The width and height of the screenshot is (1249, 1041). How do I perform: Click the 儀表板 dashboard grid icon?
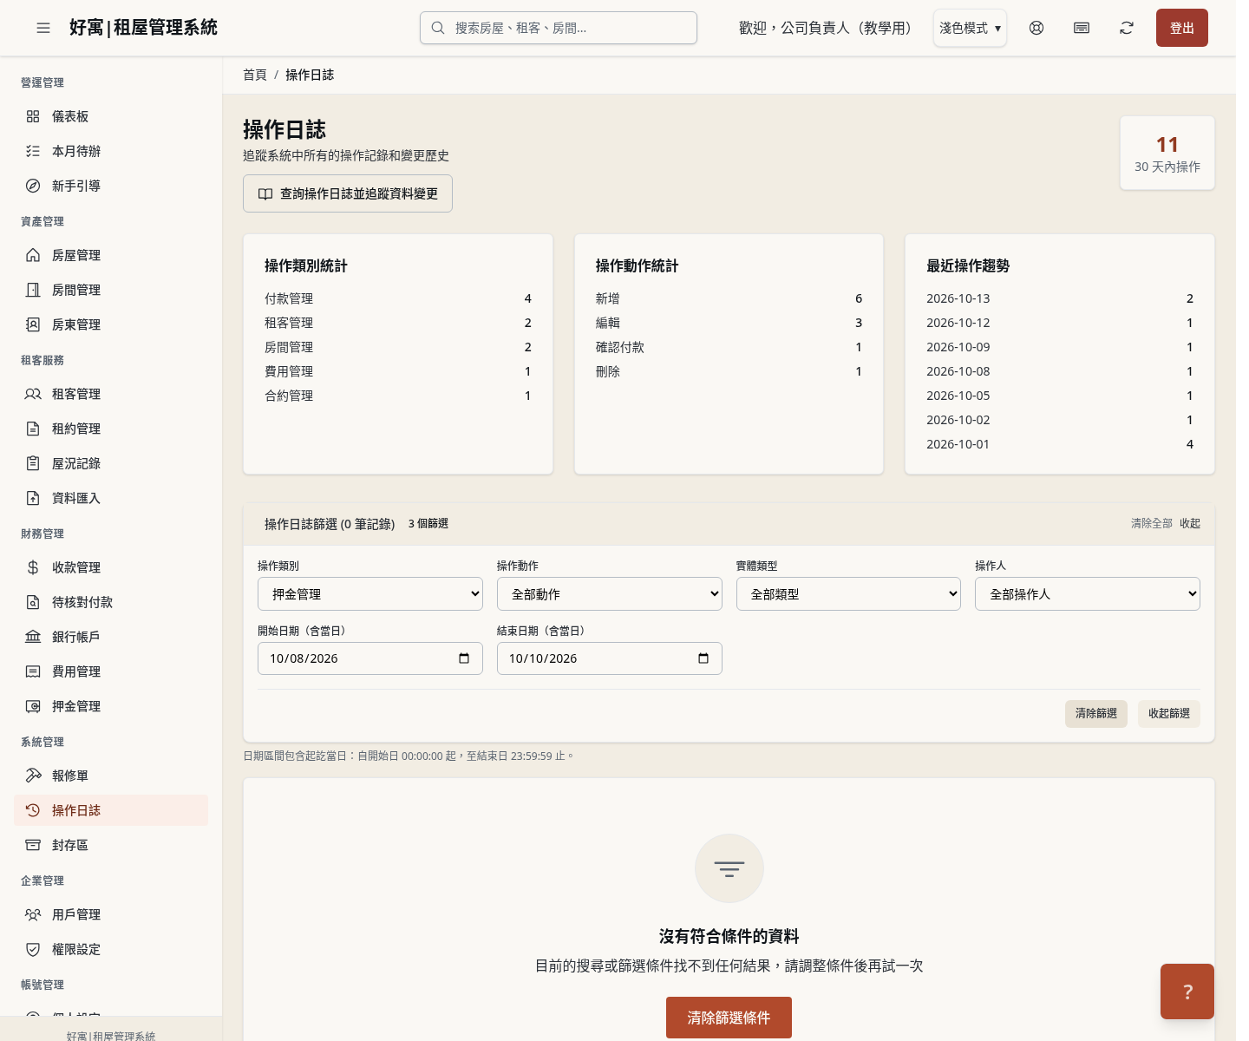(33, 116)
